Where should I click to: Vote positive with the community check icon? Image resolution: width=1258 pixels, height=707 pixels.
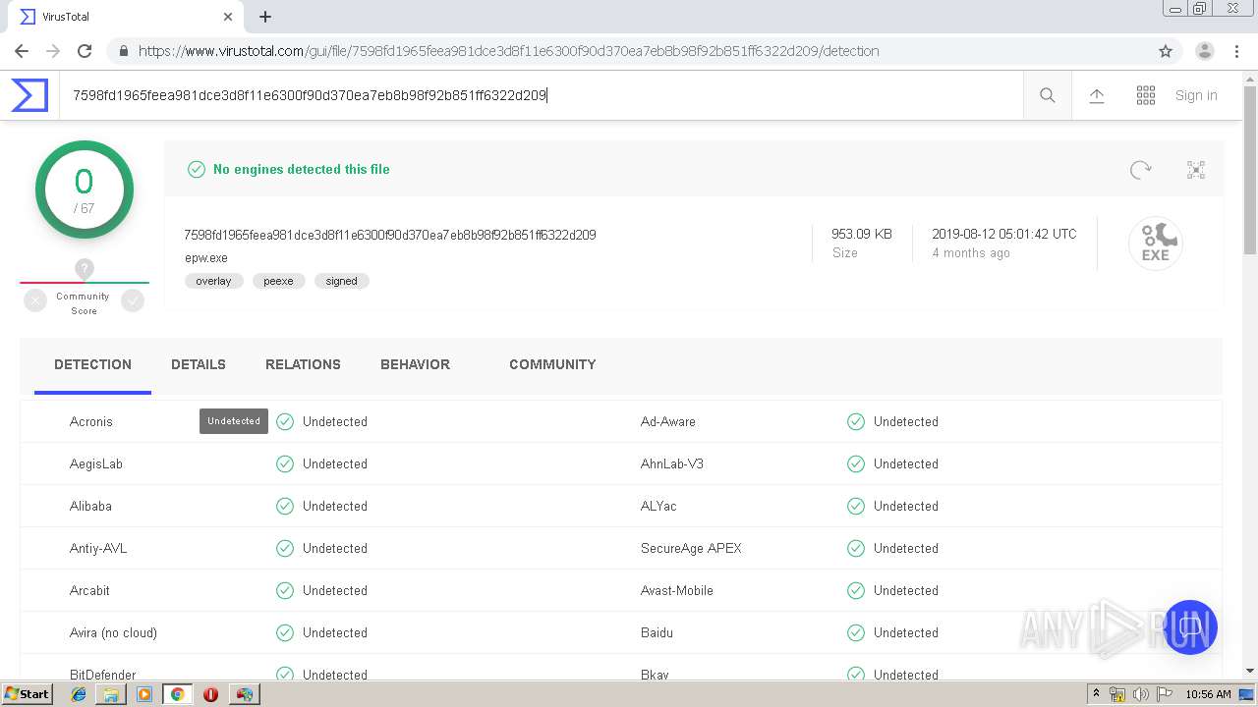133,301
